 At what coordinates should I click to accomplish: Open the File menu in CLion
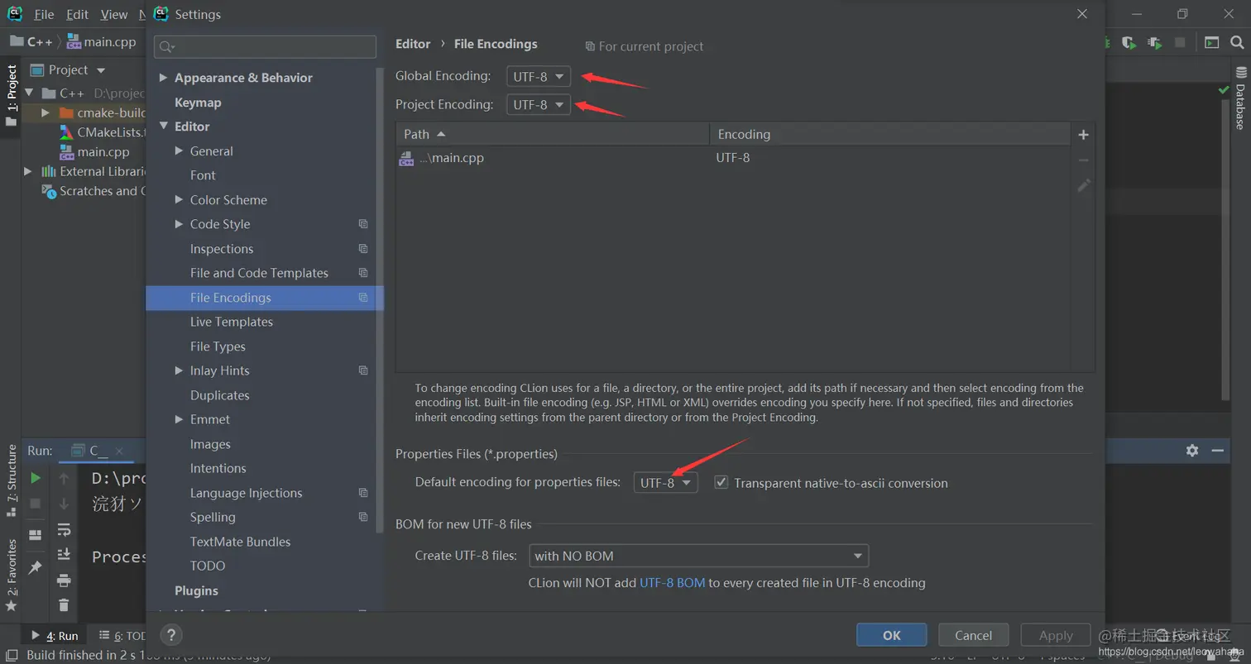click(x=44, y=14)
